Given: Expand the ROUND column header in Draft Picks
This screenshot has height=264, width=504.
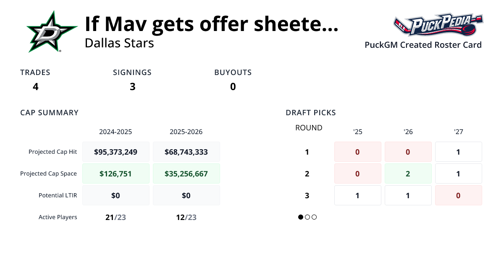Looking at the screenshot, I should (x=309, y=128).
